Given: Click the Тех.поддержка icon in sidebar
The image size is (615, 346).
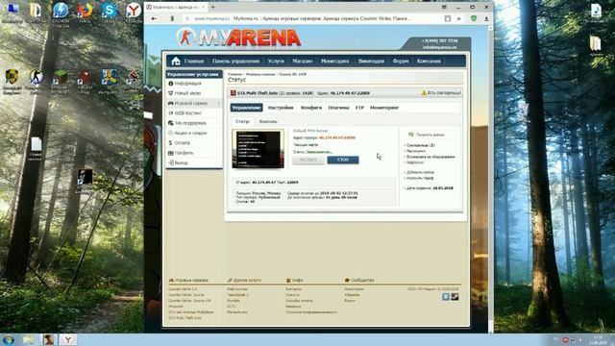Looking at the screenshot, I should click(x=171, y=123).
